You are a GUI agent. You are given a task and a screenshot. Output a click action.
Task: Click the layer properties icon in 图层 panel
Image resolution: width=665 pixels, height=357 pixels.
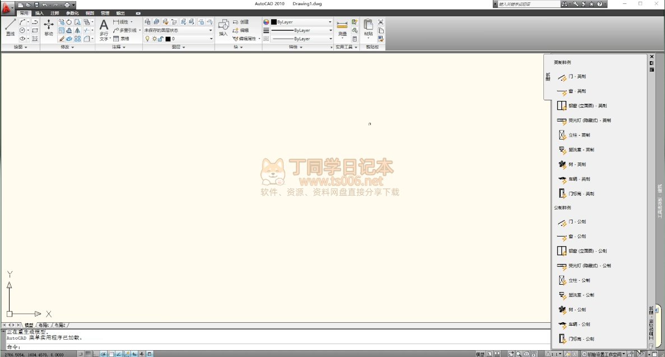[x=147, y=22]
